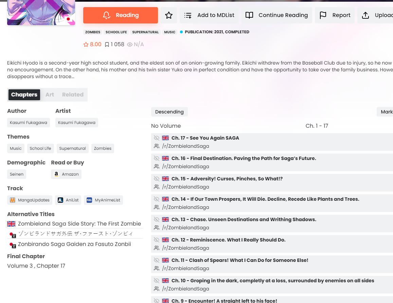Open the MyAnimeList tracking link
393x303 pixels.
[x=103, y=200]
